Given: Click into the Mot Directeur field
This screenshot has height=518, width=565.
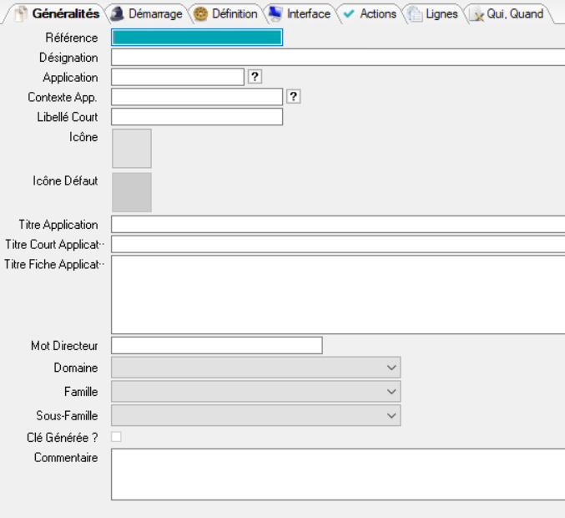Looking at the screenshot, I should point(216,345).
